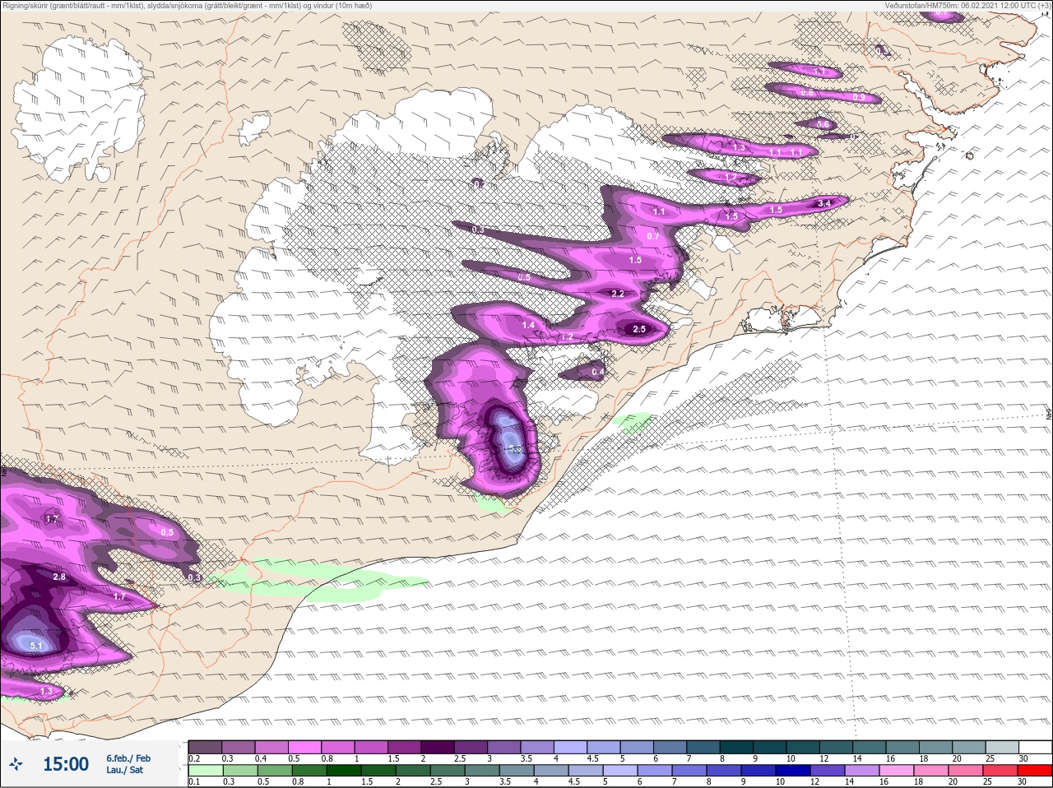
Task: Select the '6.feb./ Feb' date label
Action: (x=128, y=758)
